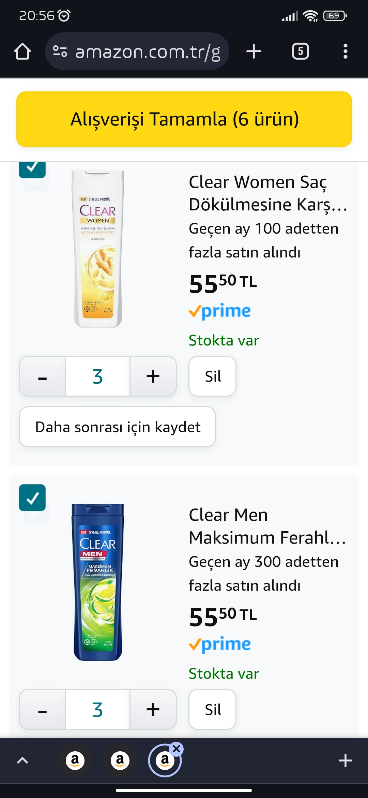Switch to the second Amazon tab in bottom strip
Image resolution: width=368 pixels, height=798 pixels.
pos(120,760)
